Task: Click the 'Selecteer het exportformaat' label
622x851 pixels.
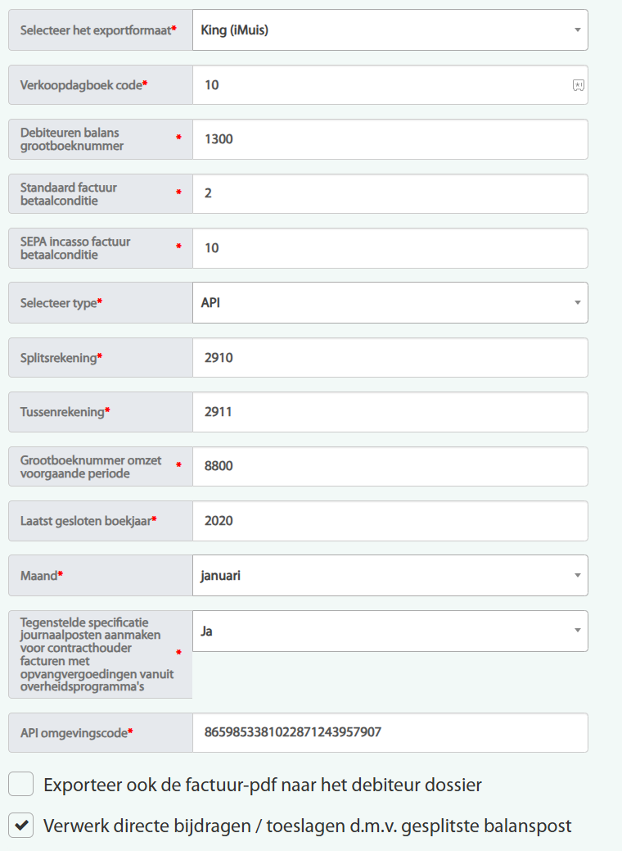Action: pos(97,30)
